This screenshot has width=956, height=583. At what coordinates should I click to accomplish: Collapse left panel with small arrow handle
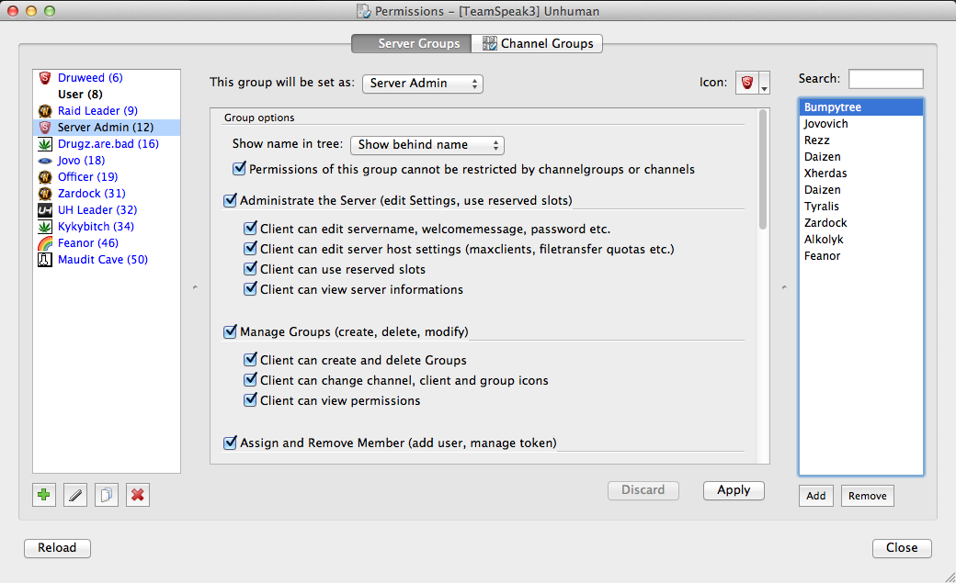(x=195, y=287)
